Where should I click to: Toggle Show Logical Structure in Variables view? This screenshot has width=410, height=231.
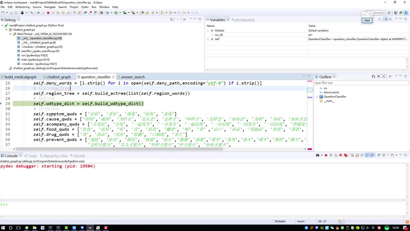tap(385, 19)
